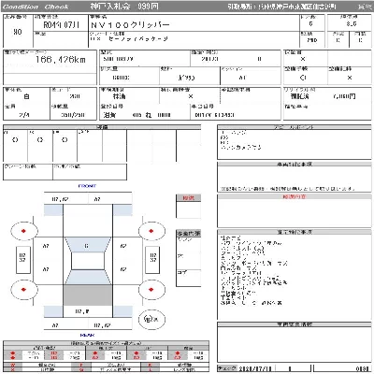Select the Condition Check header title
Viewport: 374px width, 374px height.
point(36,7)
